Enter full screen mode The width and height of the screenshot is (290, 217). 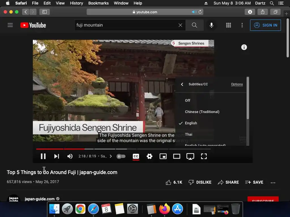pyautogui.click(x=204, y=156)
